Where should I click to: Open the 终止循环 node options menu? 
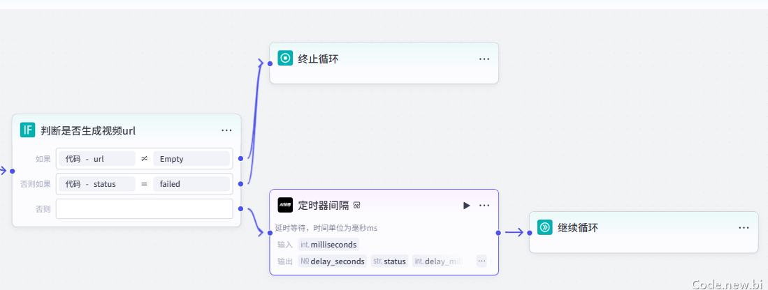[x=484, y=59]
